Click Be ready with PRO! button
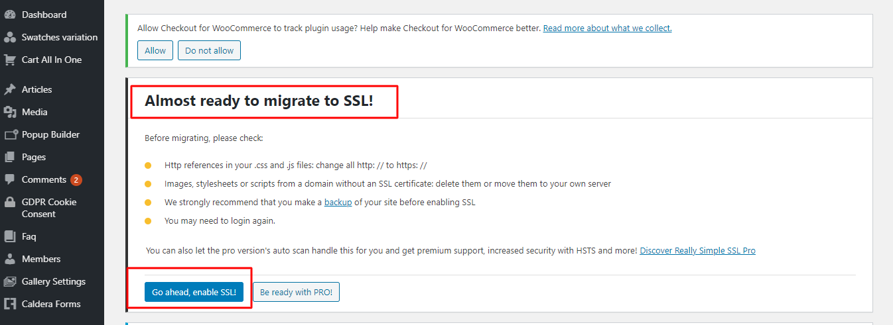Screen dimensions: 893x325 pos(296,292)
